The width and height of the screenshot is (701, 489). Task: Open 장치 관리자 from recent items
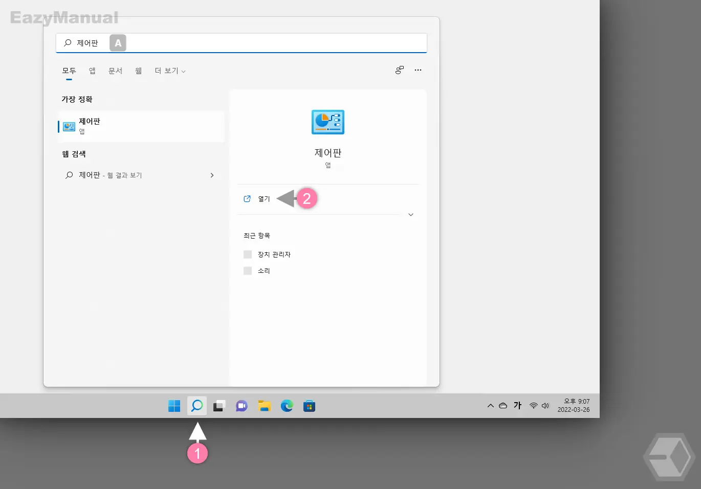click(274, 254)
